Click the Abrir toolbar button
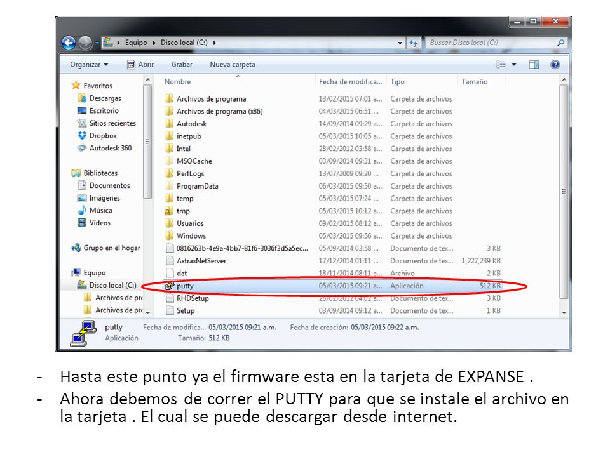 coord(141,65)
